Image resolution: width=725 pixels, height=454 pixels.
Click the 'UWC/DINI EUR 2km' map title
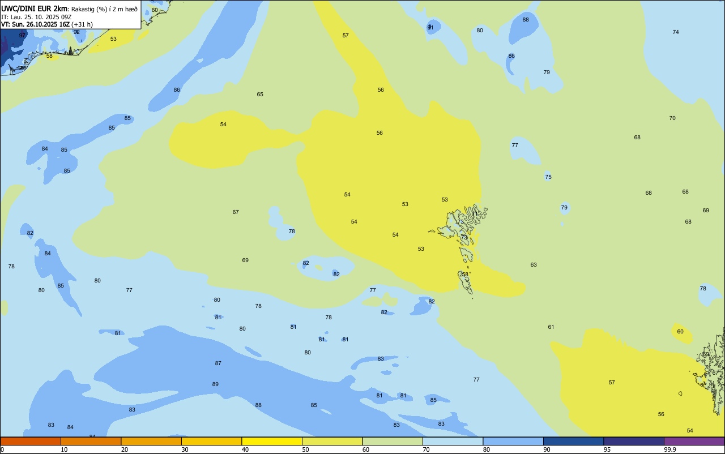pyautogui.click(x=35, y=8)
